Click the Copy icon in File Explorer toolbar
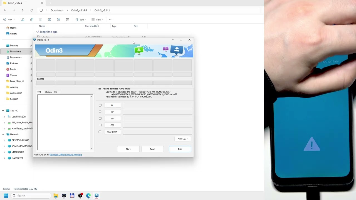 [x=32, y=19]
